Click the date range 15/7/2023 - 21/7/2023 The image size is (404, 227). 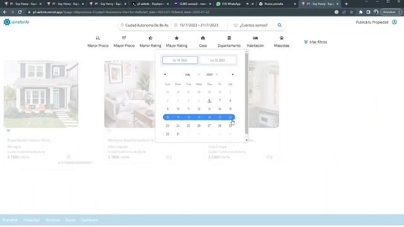[199, 25]
